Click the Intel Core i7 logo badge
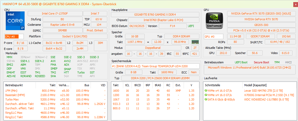Screen dimensions: 298x121 15,21
